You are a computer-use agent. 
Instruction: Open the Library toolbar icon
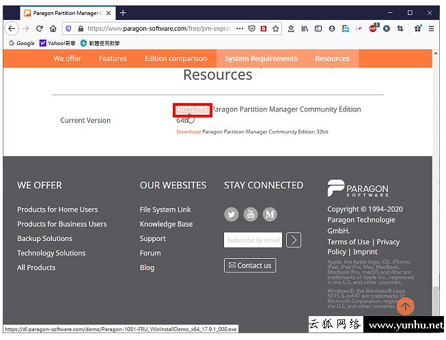pos(305,29)
